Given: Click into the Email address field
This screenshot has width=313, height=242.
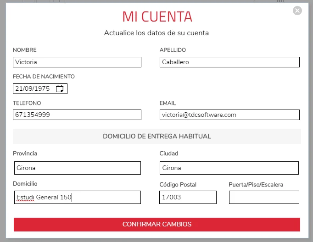Looking at the screenshot, I should (x=229, y=115).
